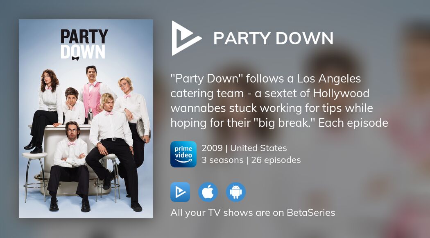
Task: Click the white PARTY DOWN heading
Action: pyautogui.click(x=274, y=38)
